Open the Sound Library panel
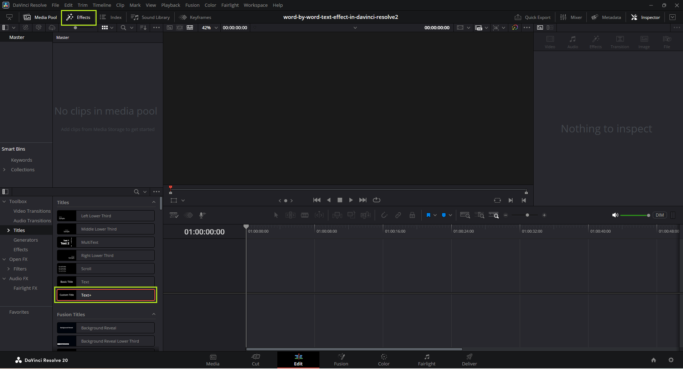This screenshot has width=683, height=369. pyautogui.click(x=150, y=17)
